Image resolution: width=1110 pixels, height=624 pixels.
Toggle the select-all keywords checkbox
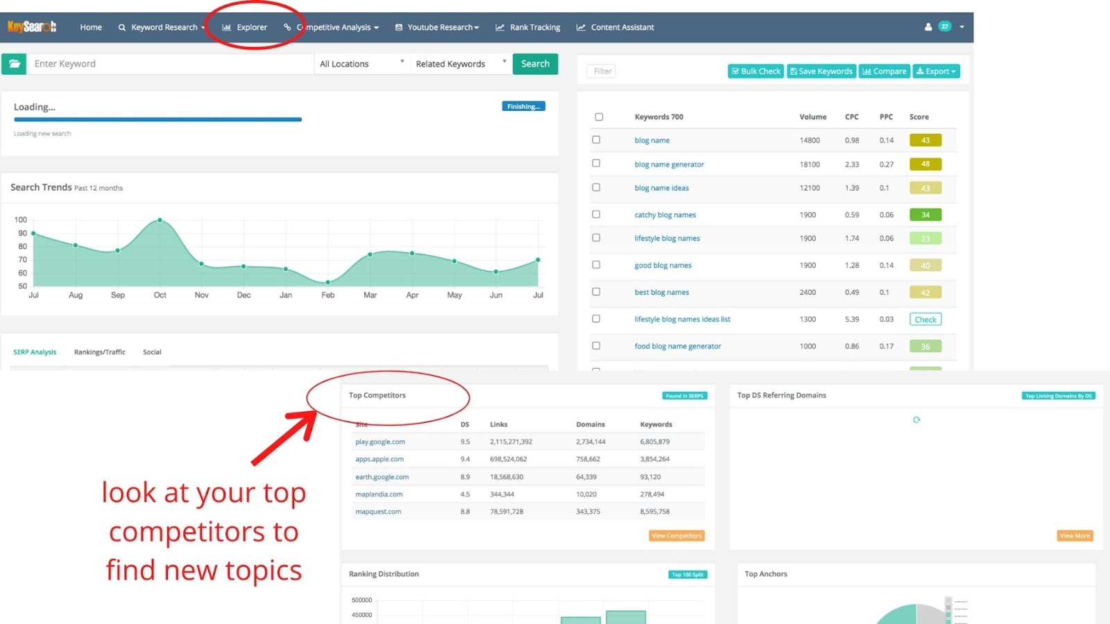(x=599, y=117)
